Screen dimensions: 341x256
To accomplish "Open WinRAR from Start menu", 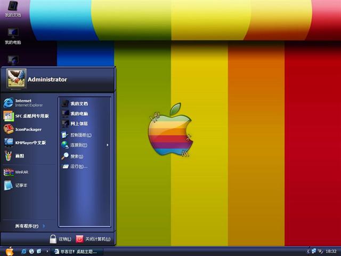I will [16, 172].
